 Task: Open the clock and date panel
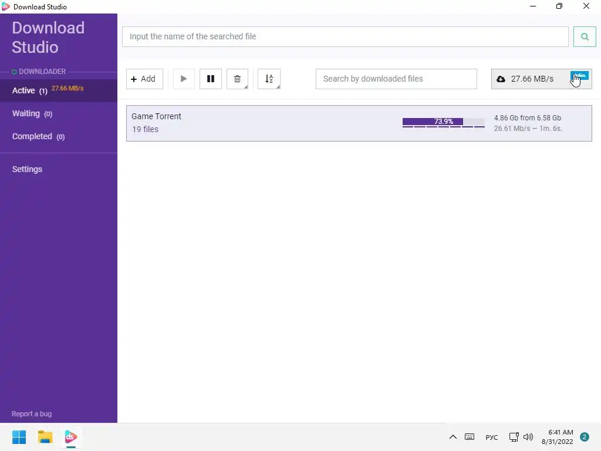click(x=558, y=437)
